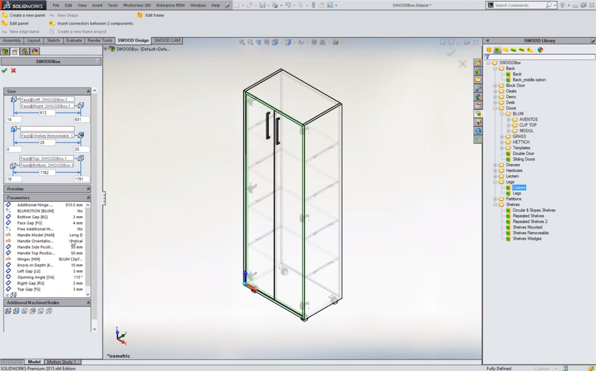
Task: Collapse the Size section
Action: [x=88, y=91]
